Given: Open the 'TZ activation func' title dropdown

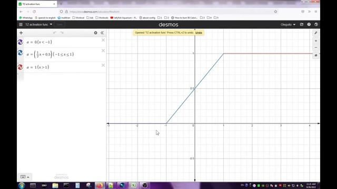Looking at the screenshot, I should click(x=38, y=25).
